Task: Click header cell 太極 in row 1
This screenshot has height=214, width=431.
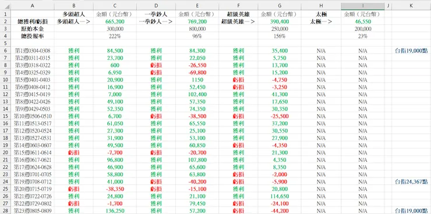Action: (x=321, y=14)
